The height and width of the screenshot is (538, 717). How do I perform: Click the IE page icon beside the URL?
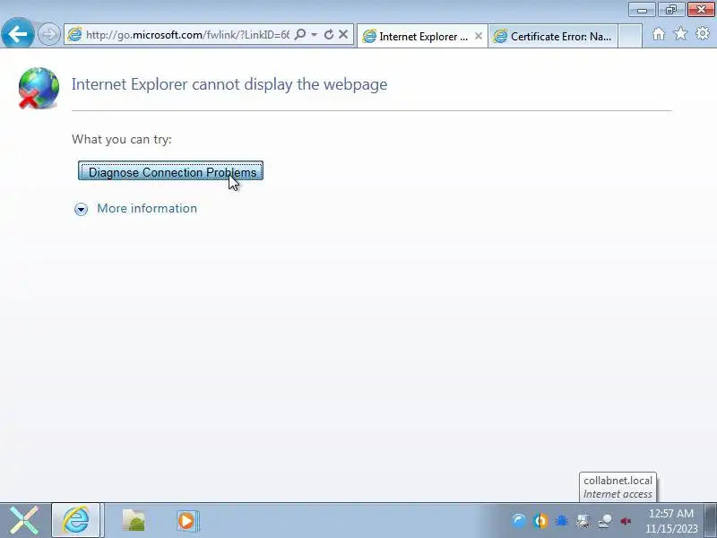[x=74, y=34]
